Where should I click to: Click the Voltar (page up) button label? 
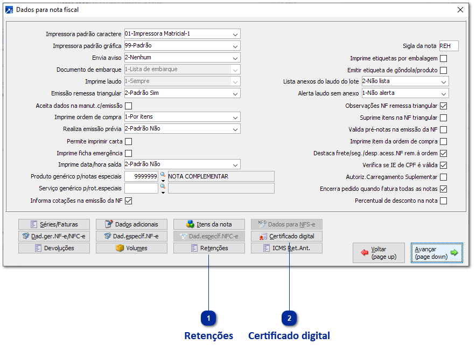(384, 253)
